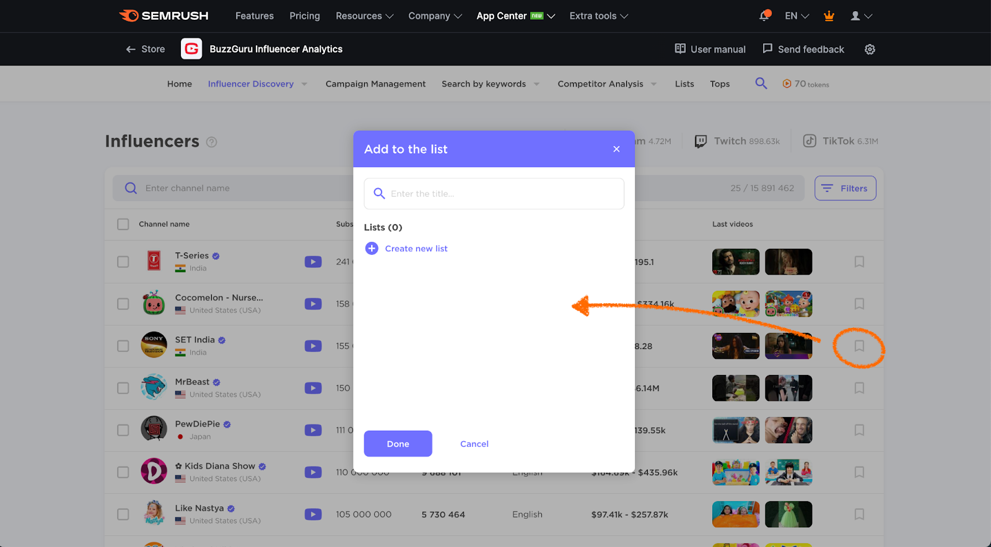Bookmark the Kids Diana Show channel
The image size is (991, 547).
859,472
